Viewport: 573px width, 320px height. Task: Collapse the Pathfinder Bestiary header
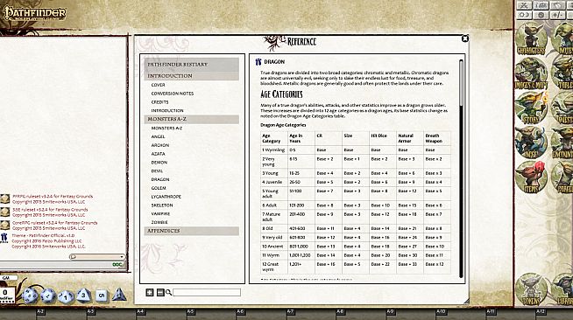[192, 64]
